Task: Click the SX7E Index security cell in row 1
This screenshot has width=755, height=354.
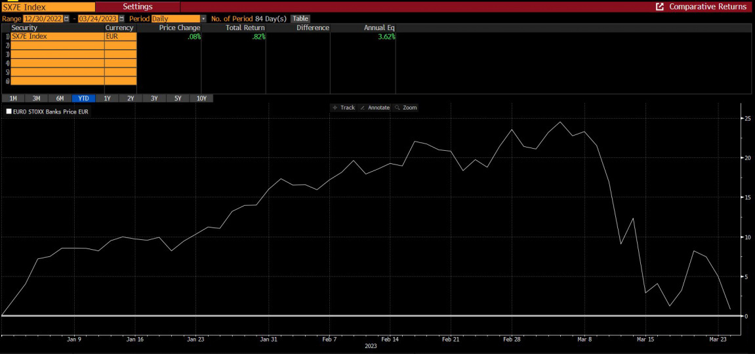Action: 57,37
